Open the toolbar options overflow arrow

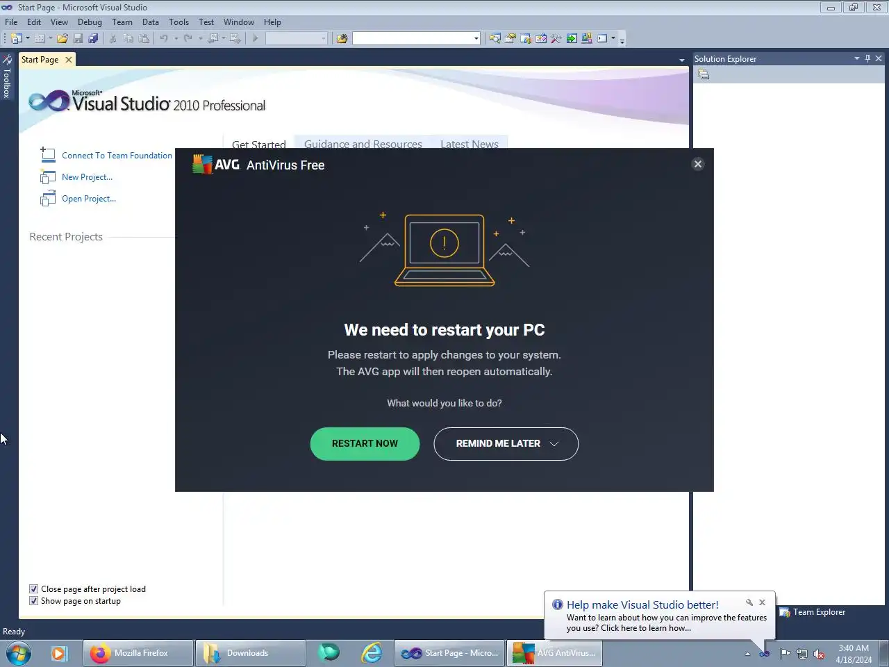[x=622, y=40]
